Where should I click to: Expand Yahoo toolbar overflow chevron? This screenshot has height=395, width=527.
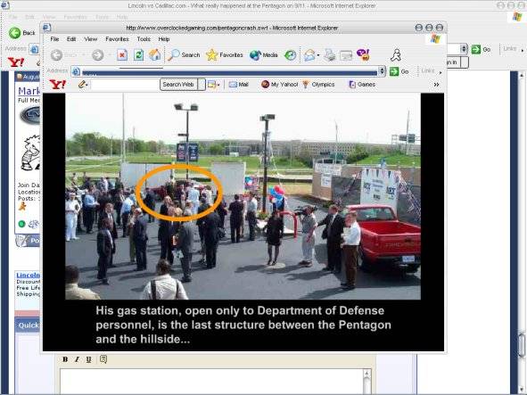[436, 85]
